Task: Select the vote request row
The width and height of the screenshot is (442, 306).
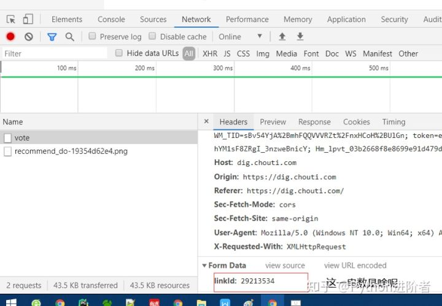Action: coord(99,137)
